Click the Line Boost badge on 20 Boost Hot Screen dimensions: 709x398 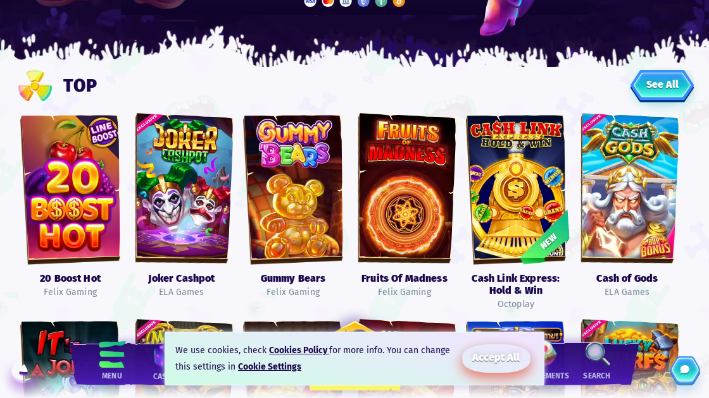click(x=103, y=133)
